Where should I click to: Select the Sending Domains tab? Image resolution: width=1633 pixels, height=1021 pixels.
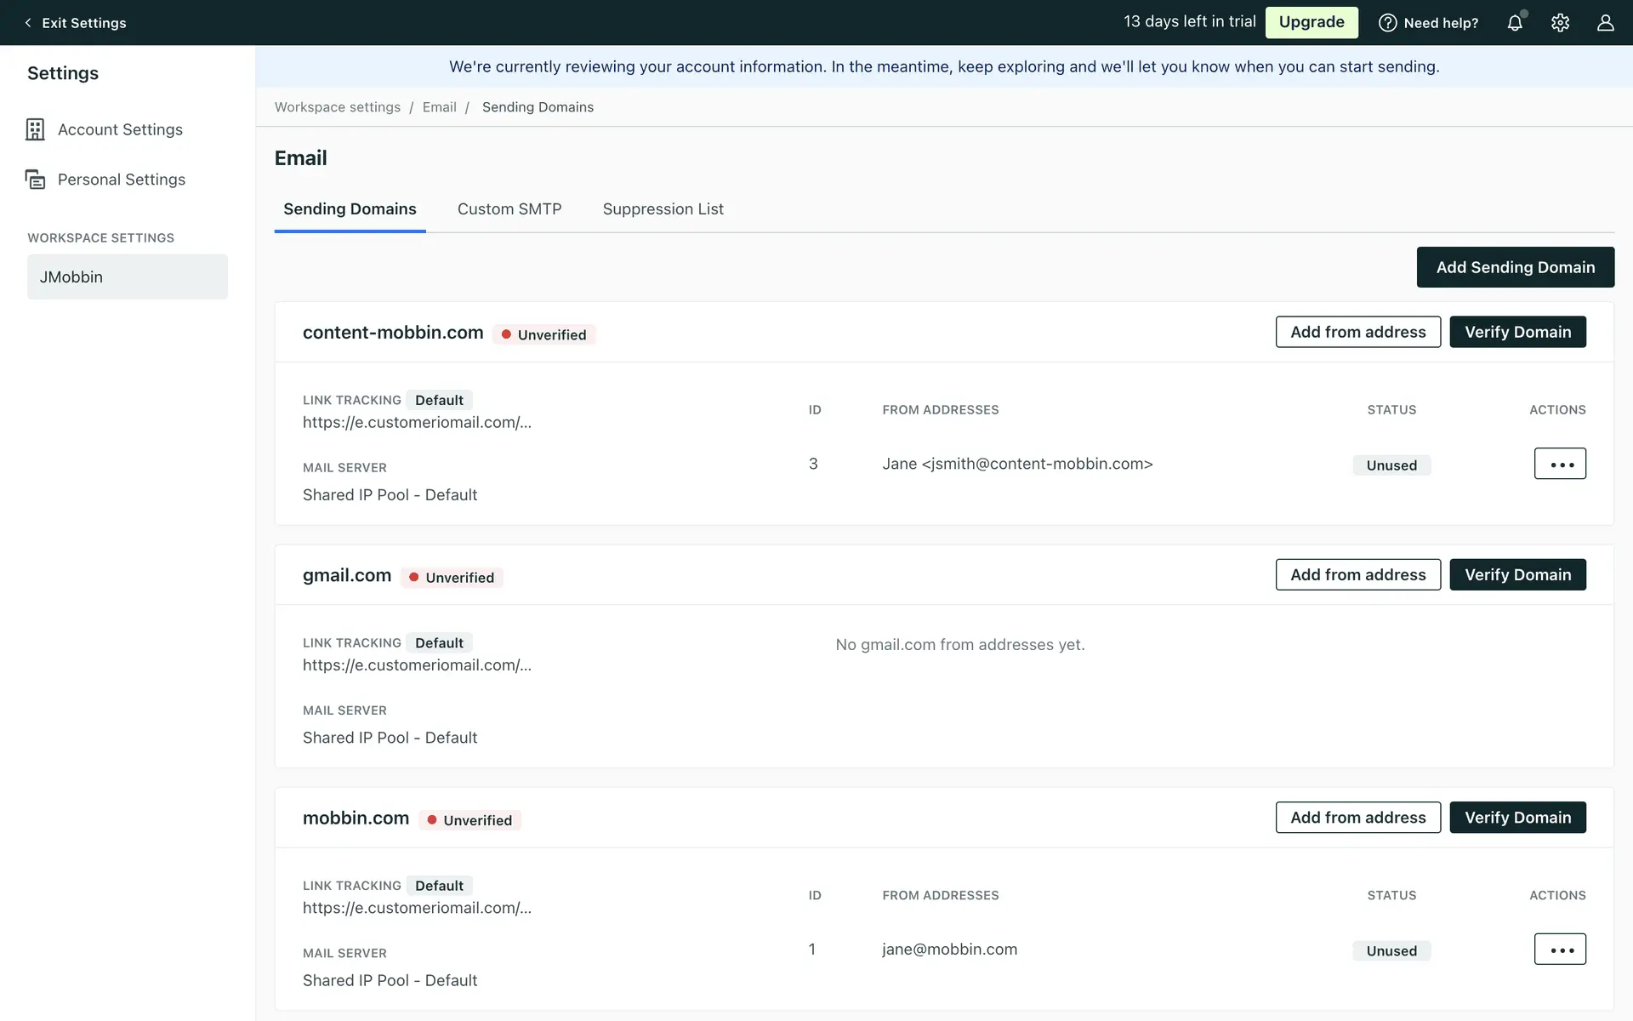350,209
